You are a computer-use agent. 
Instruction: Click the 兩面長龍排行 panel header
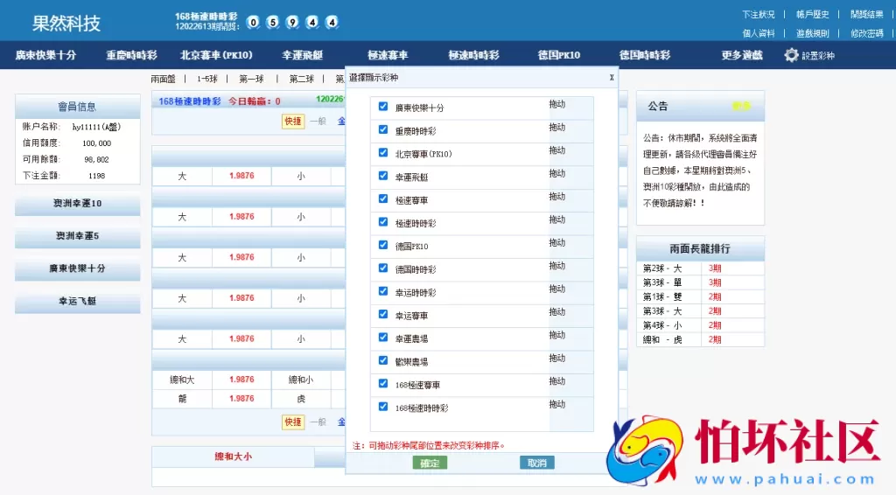[700, 249]
